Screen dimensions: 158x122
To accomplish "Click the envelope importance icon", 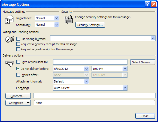I will pos(10,19).
